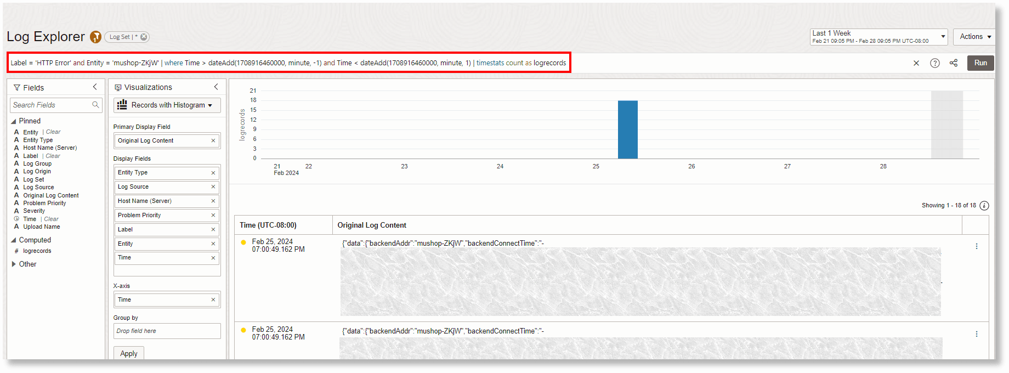The height and width of the screenshot is (373, 1009).
Task: Remove Time from Display Fields
Action: (x=213, y=258)
